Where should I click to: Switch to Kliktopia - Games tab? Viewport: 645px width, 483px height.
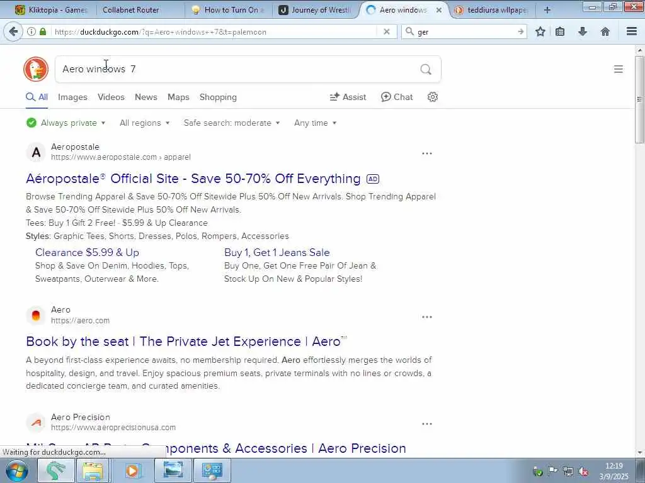[50, 10]
